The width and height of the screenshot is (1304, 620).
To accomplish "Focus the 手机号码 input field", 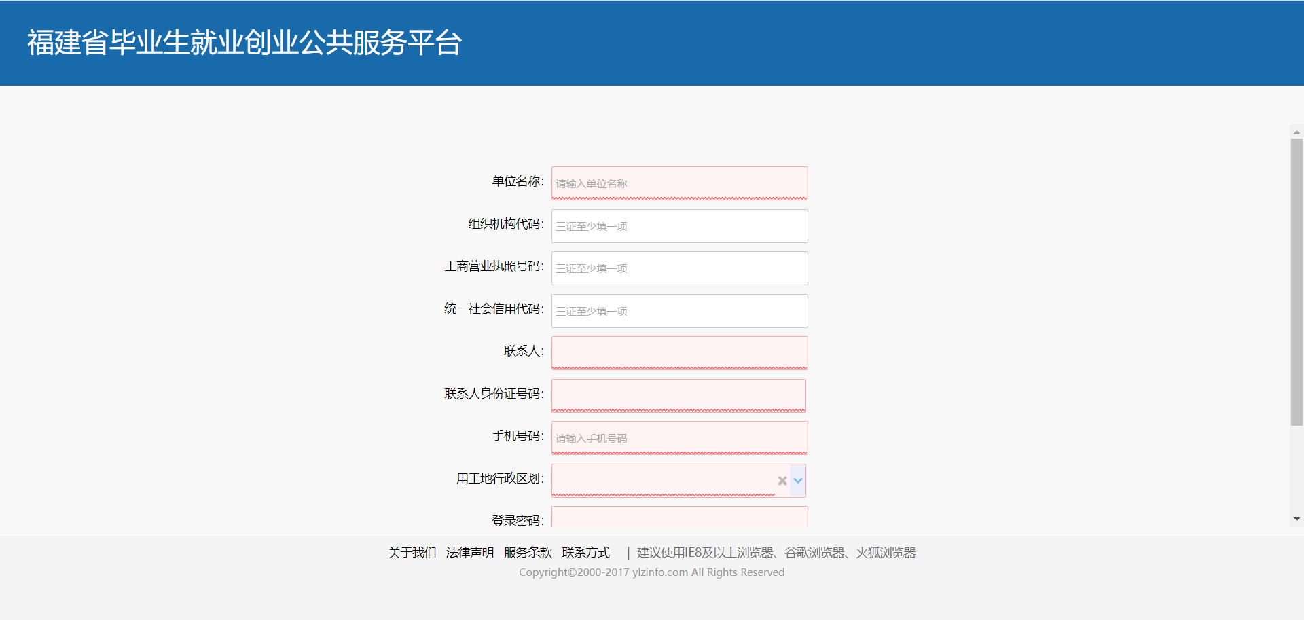I will click(679, 438).
